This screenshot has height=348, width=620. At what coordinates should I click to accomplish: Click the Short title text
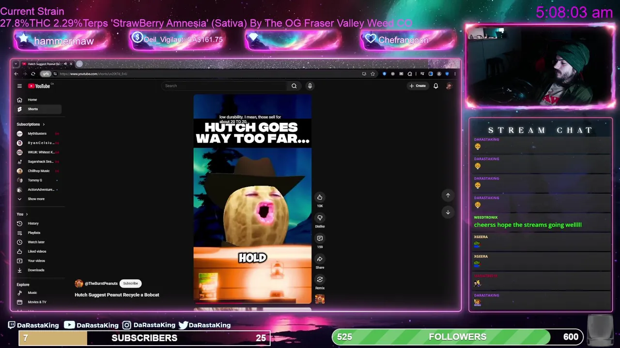pyautogui.click(x=117, y=295)
